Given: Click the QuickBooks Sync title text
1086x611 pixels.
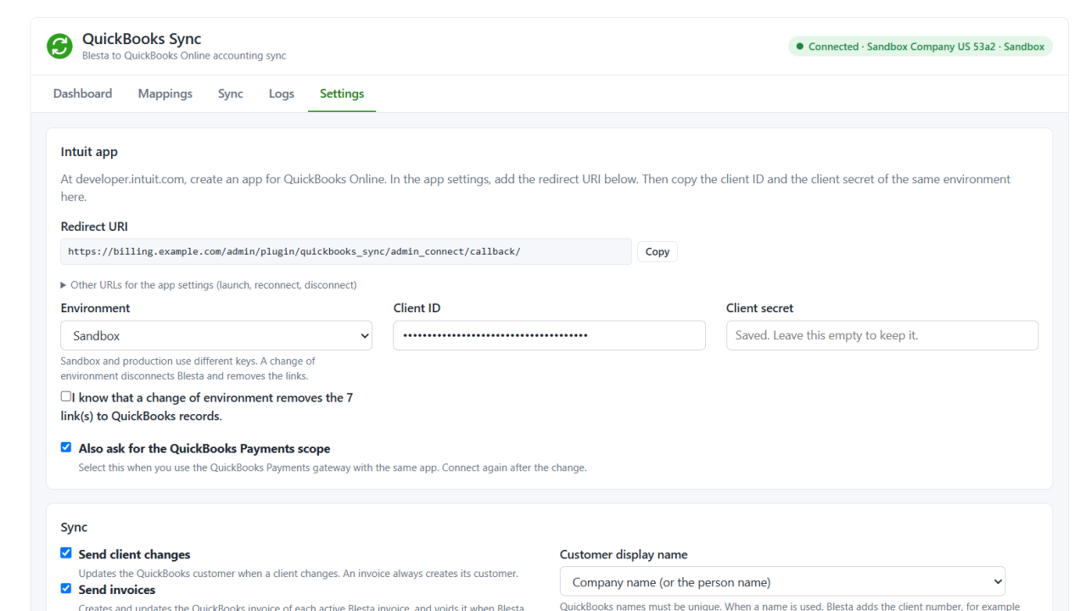Looking at the screenshot, I should pos(142,39).
